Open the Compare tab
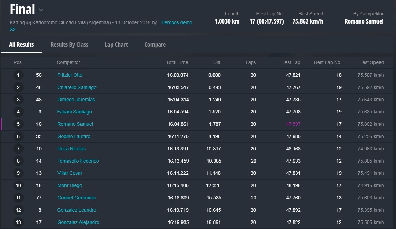Viewport: 396px width, 229px height. tap(155, 45)
